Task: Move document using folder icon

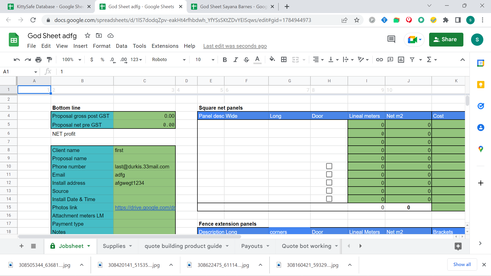Action: (x=99, y=36)
